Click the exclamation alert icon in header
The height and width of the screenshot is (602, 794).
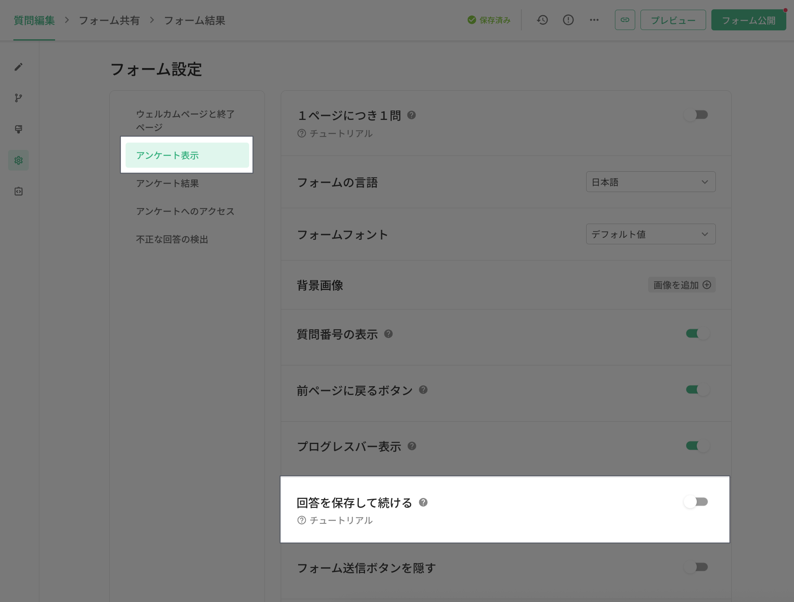click(x=568, y=20)
